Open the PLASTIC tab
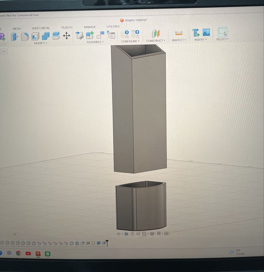 [x=67, y=28]
